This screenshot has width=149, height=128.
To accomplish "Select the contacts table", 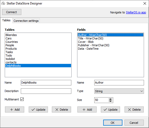I will (38, 62).
